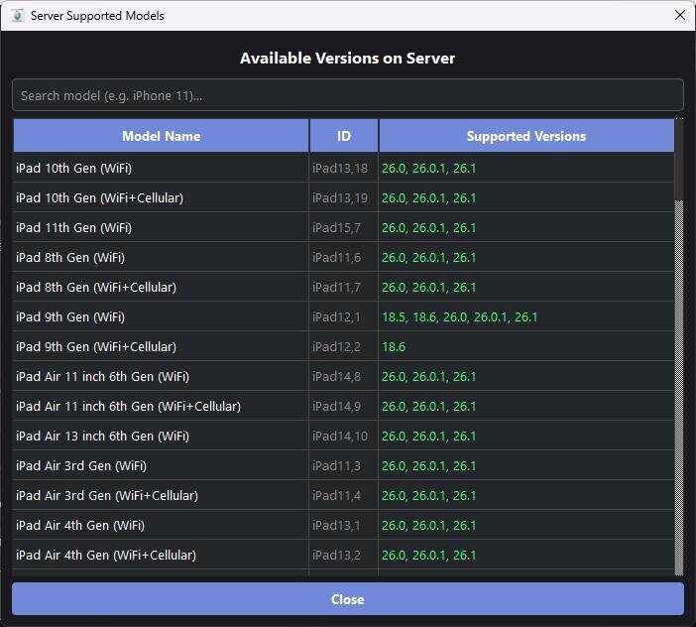Click the Supported Versions column header
The height and width of the screenshot is (627, 696).
[526, 136]
